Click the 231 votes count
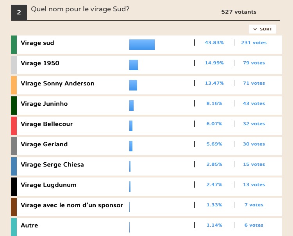 pyautogui.click(x=254, y=43)
